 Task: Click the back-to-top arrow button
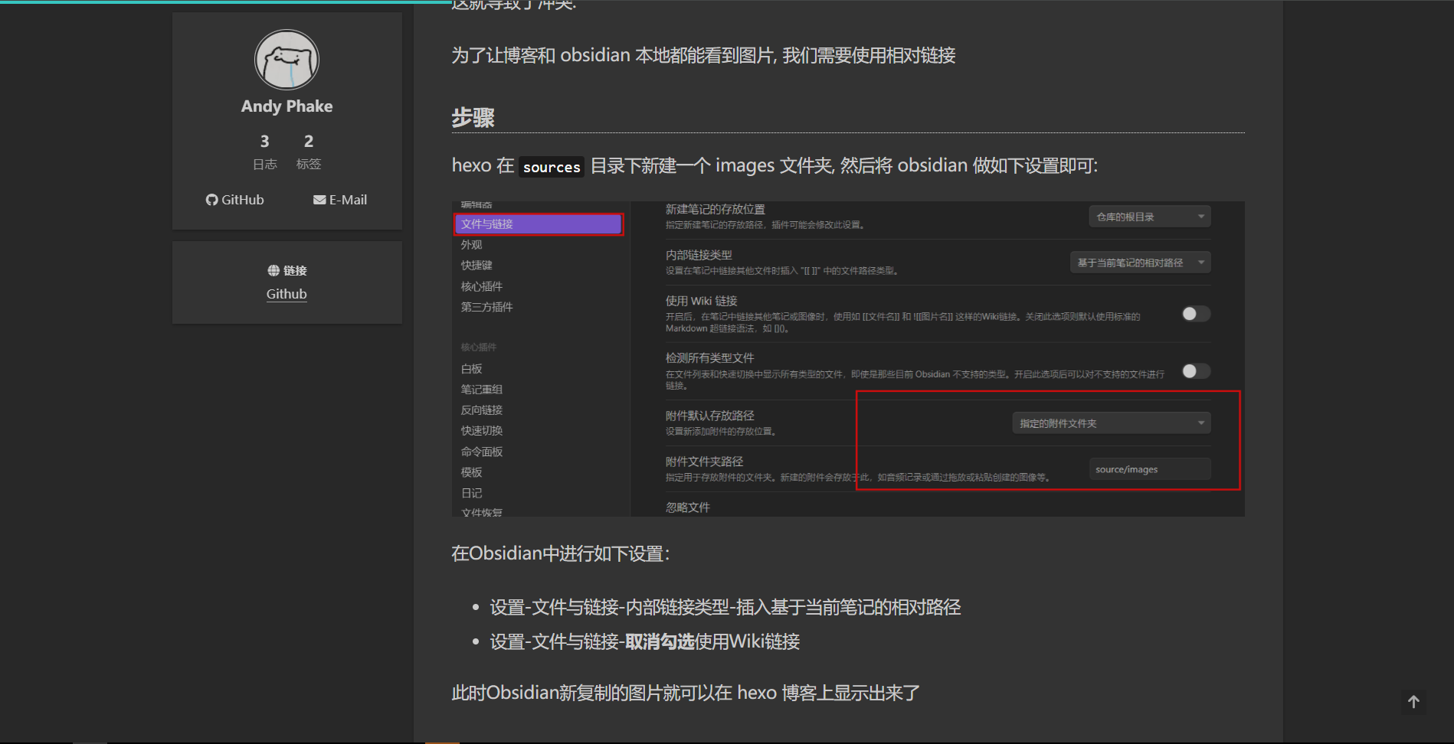point(1413,701)
